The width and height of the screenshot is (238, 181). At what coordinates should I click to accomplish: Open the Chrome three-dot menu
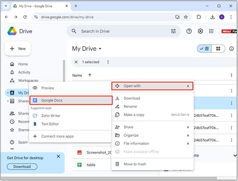click(x=231, y=17)
